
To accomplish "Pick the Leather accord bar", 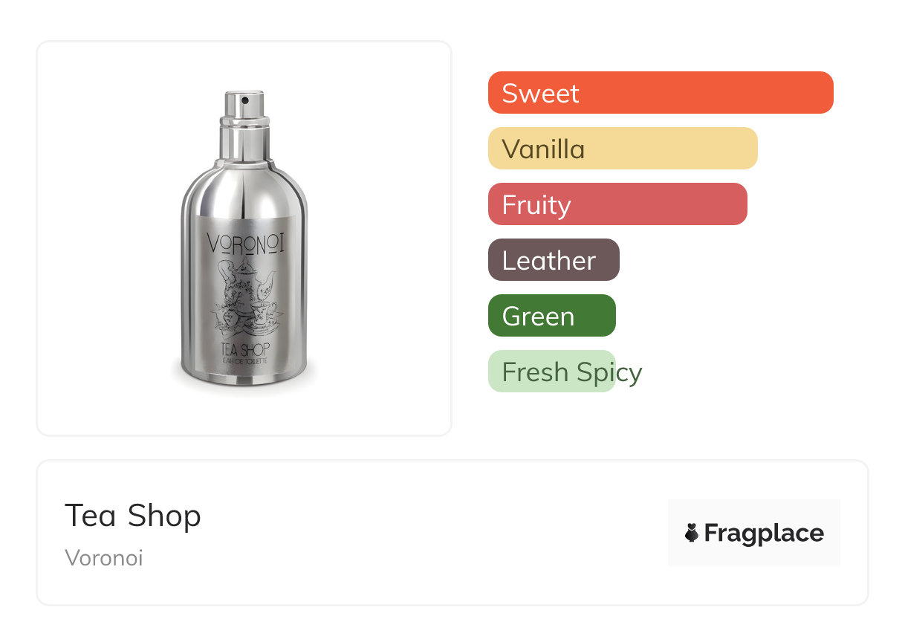I will point(553,260).
